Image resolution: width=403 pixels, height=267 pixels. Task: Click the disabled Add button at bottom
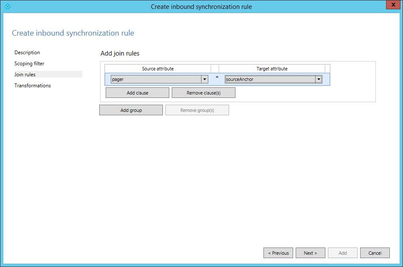coord(343,253)
